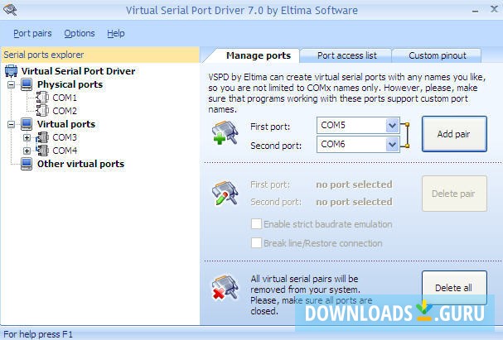Image resolution: width=503 pixels, height=340 pixels.
Task: Select the Virtual Serial Port Driver root label
Action: [x=78, y=71]
